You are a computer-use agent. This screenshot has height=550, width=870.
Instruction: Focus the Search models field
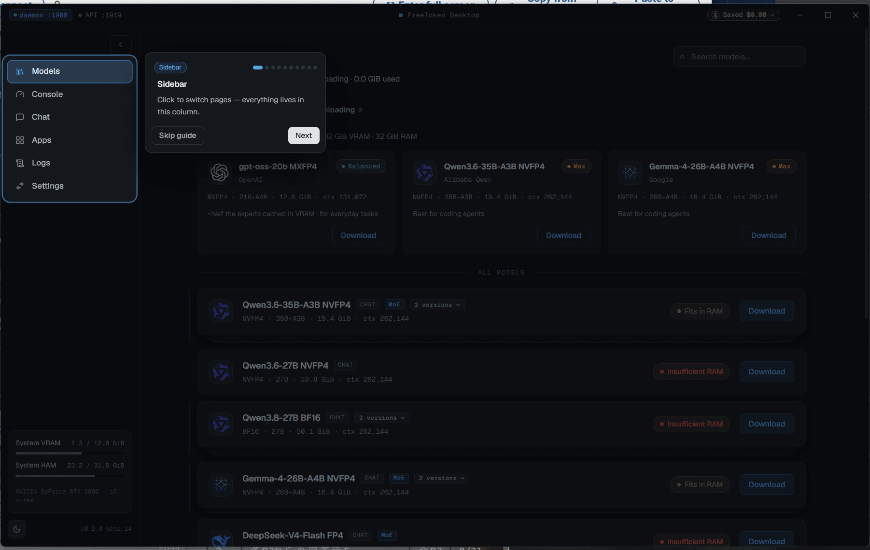coord(739,57)
